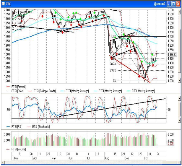Click the current price label 1 496,83

click(172, 55)
